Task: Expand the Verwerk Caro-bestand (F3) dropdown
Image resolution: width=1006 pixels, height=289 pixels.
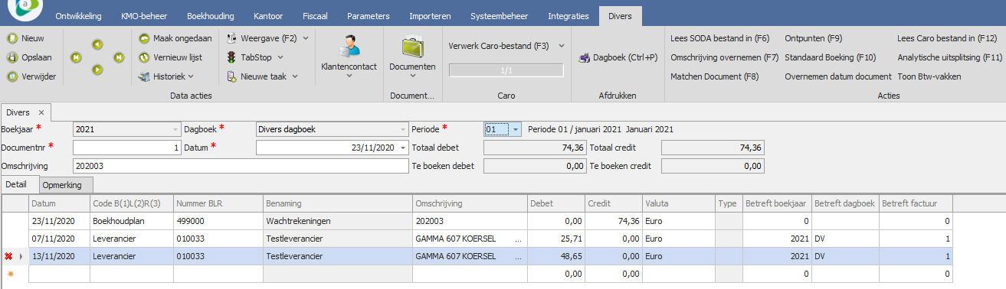Action: point(562,46)
